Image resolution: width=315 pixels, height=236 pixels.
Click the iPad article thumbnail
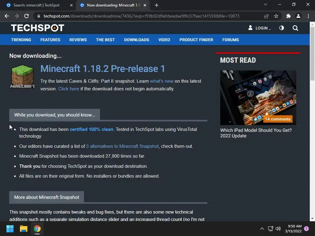[x=258, y=97]
